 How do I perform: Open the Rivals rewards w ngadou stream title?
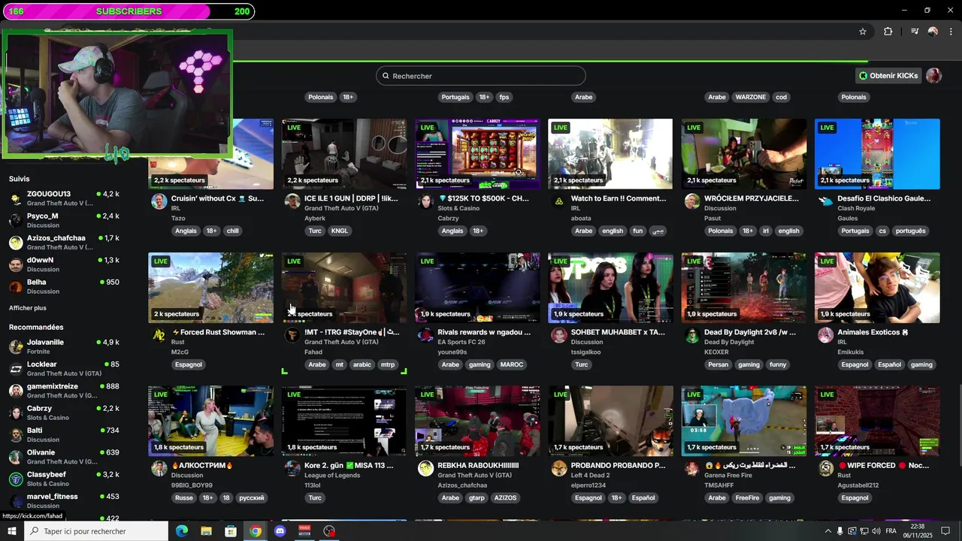tap(484, 332)
